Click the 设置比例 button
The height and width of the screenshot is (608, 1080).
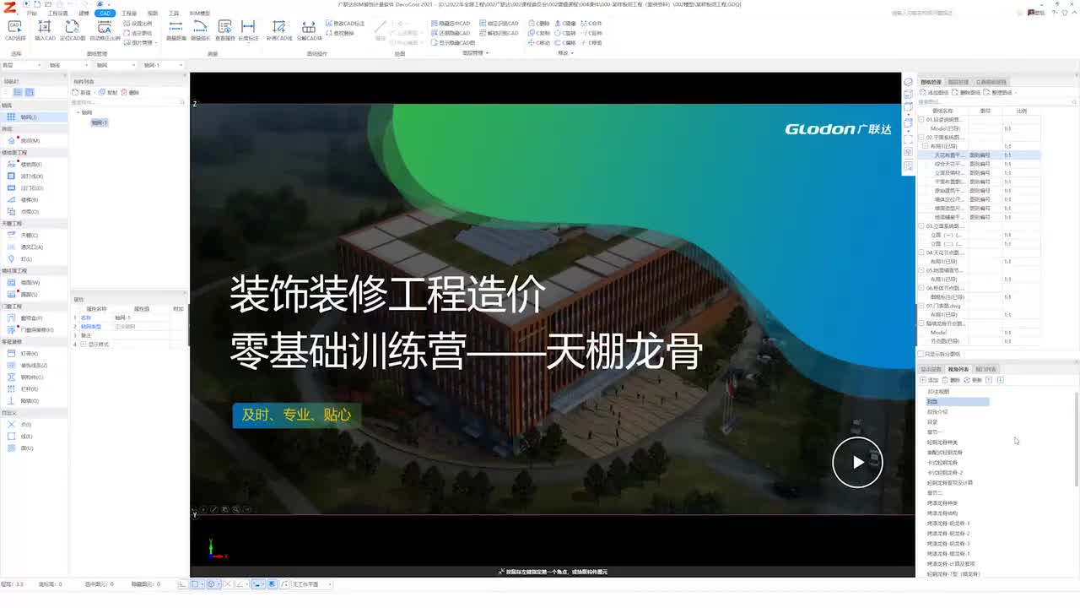139,24
